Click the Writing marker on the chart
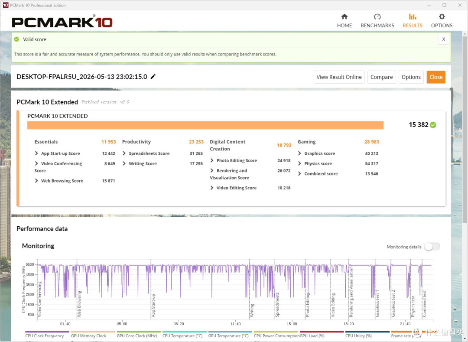 pyautogui.click(x=252, y=310)
